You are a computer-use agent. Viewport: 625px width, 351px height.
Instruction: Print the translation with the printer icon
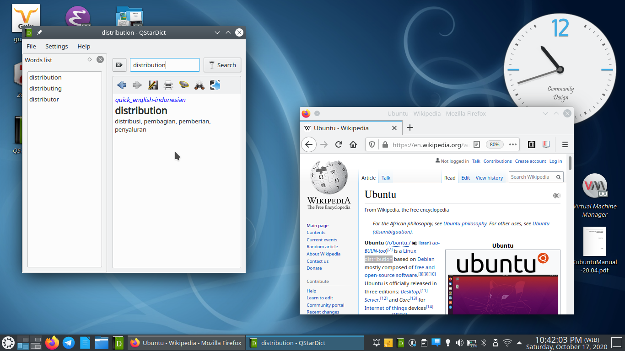click(168, 85)
